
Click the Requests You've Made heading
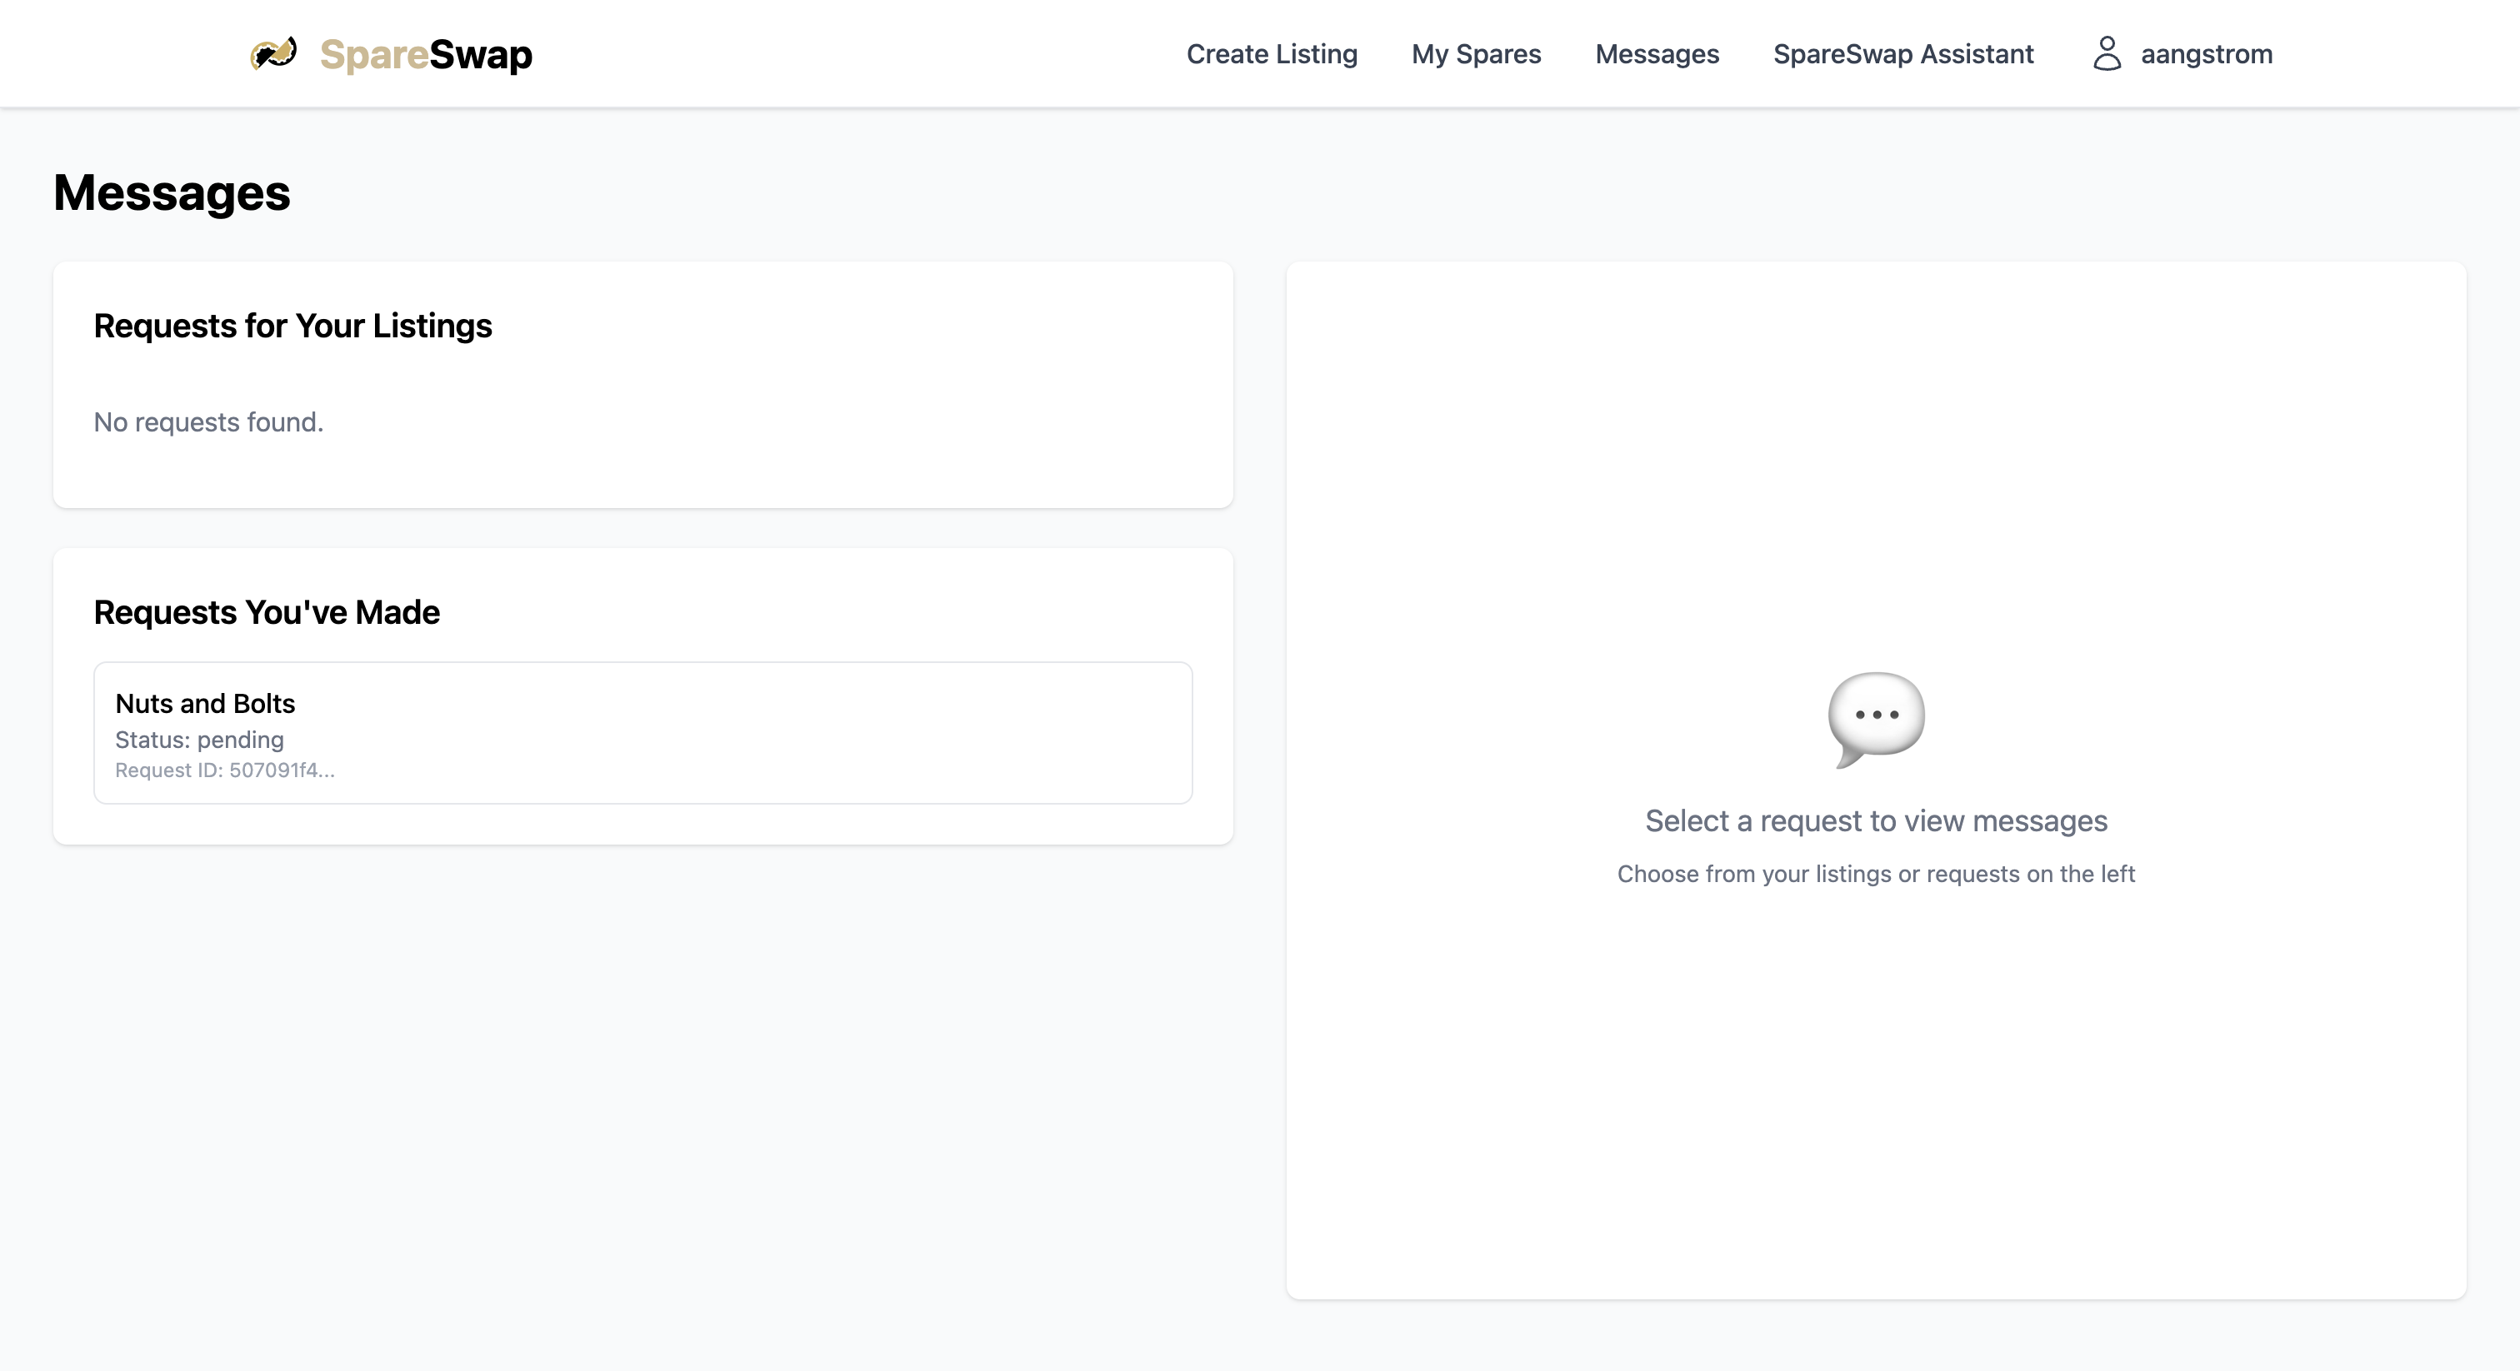pyautogui.click(x=266, y=612)
